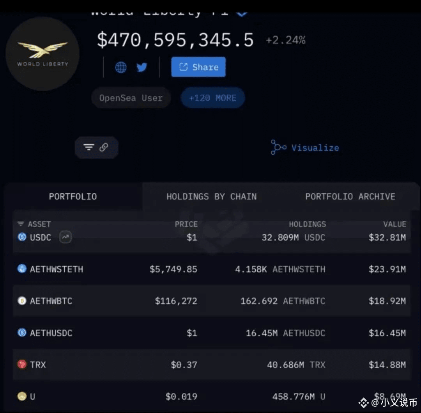Screen dimensions: 421x413
Task: Click the filter lines icon
Action: pyautogui.click(x=88, y=147)
